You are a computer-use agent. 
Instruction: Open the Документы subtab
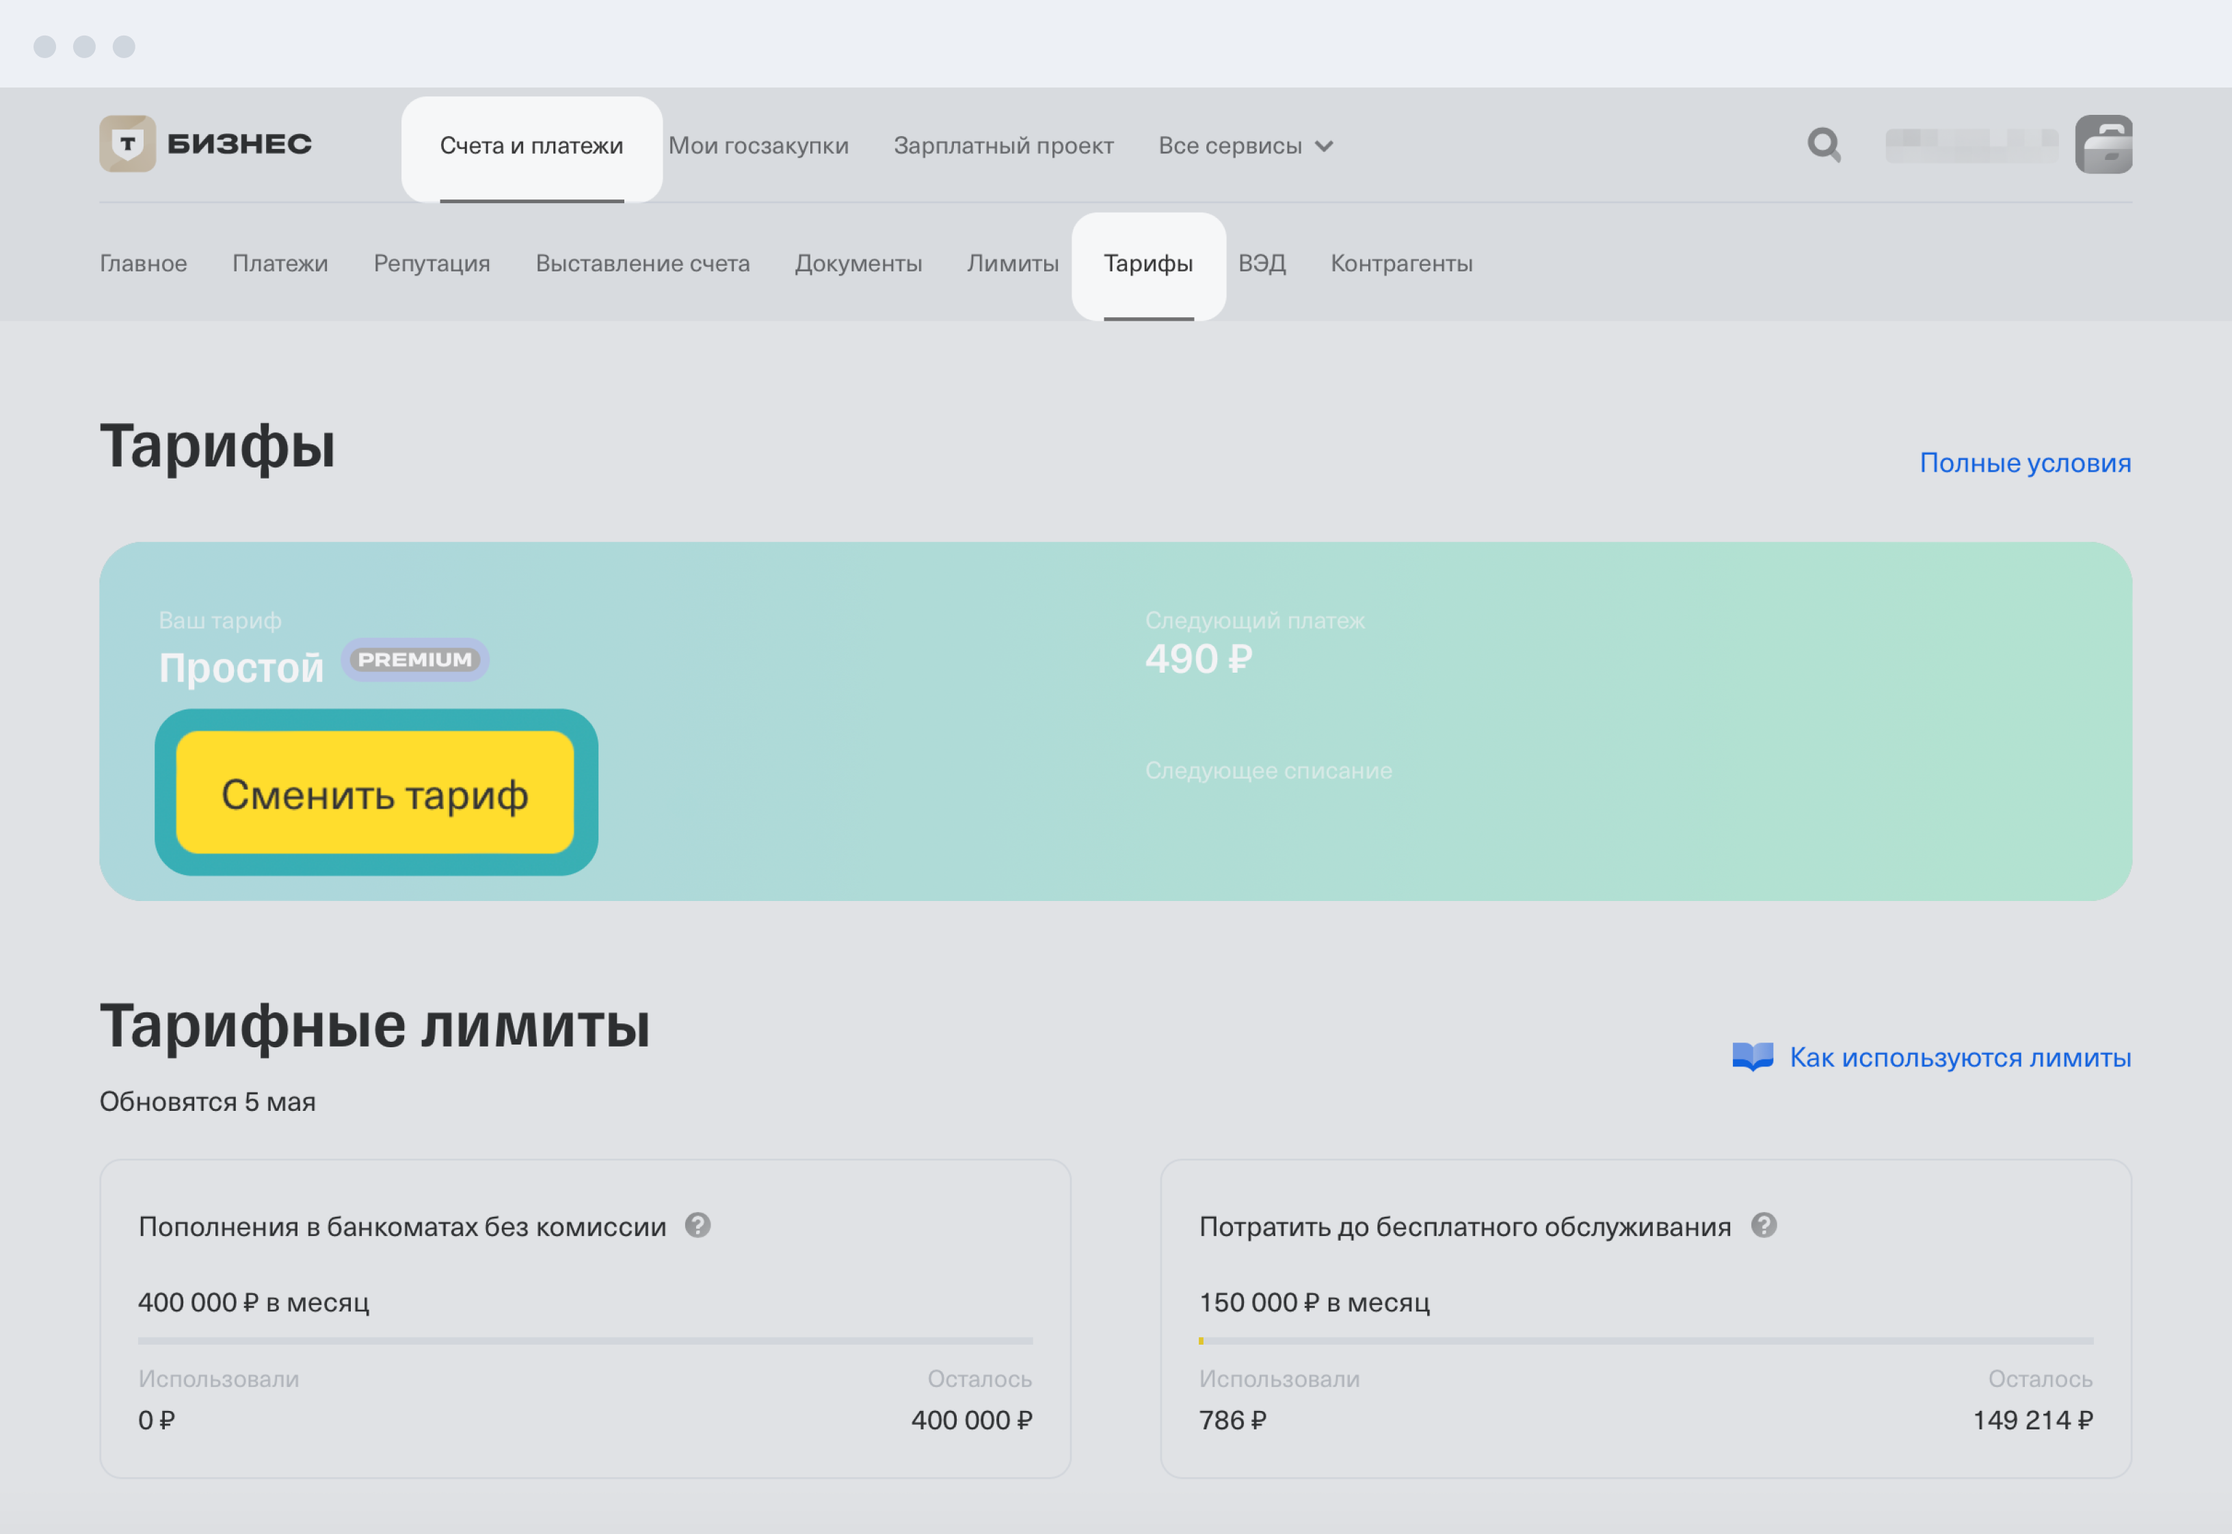coord(858,263)
